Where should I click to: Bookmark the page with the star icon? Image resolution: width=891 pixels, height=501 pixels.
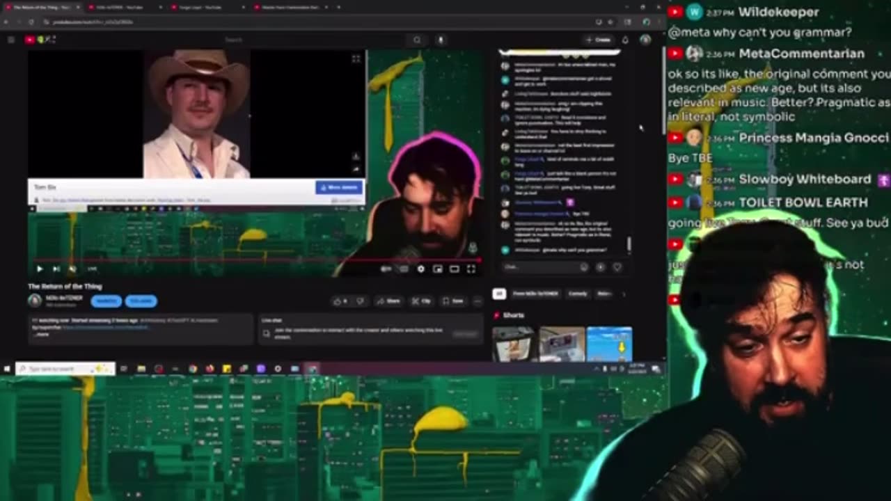point(610,22)
